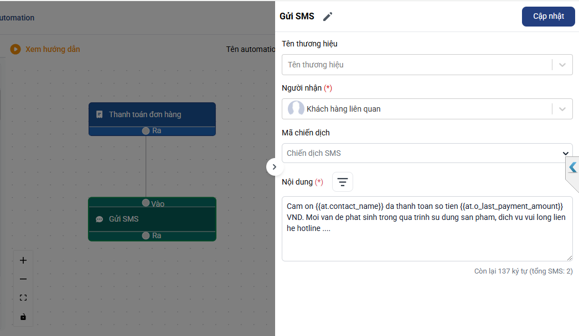This screenshot has width=579, height=336.
Task: Open the merge fields icon beside Nội dung
Action: (x=343, y=182)
